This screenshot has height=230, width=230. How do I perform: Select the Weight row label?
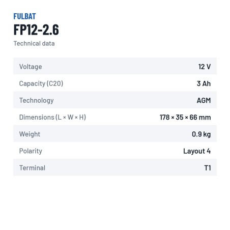[x=30, y=134]
